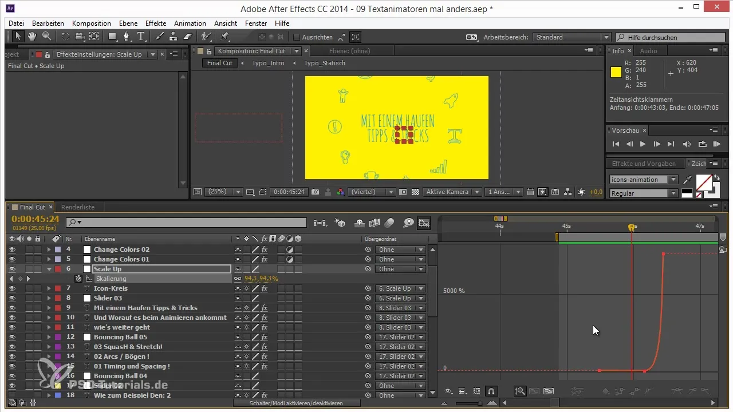The height and width of the screenshot is (412, 733).
Task: Click the timeline timecode 0:00:45:24
Action: pyautogui.click(x=36, y=219)
